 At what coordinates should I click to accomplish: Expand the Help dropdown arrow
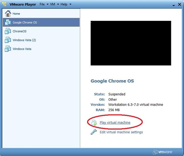click(70, 4)
